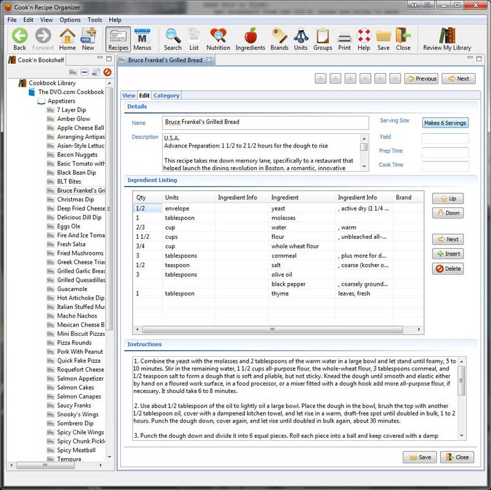Set the third rating star button
Image resolution: width=491 pixels, height=490 pixels.
click(x=350, y=79)
